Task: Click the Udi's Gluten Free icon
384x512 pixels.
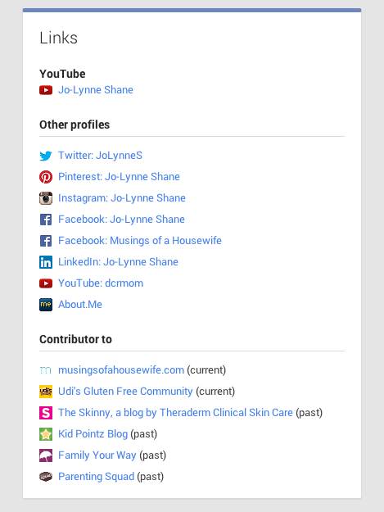Action: coord(46,392)
